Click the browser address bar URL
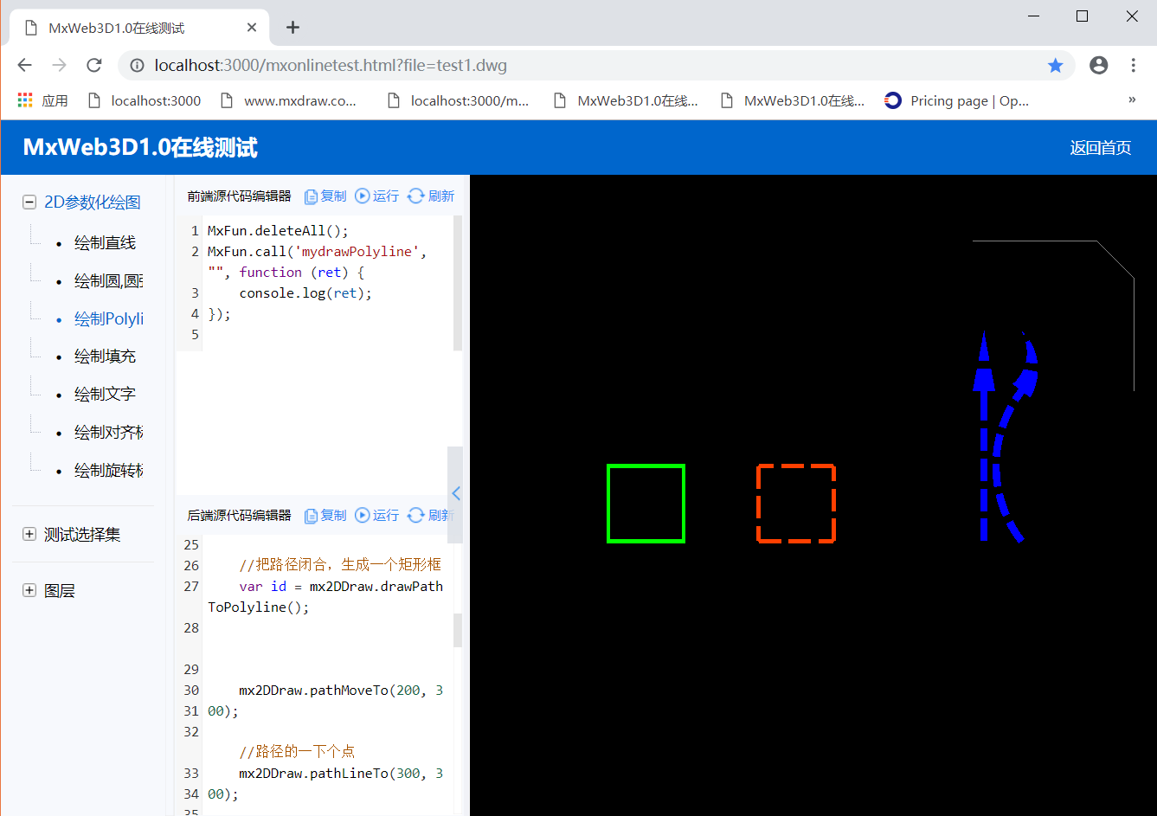 click(331, 66)
